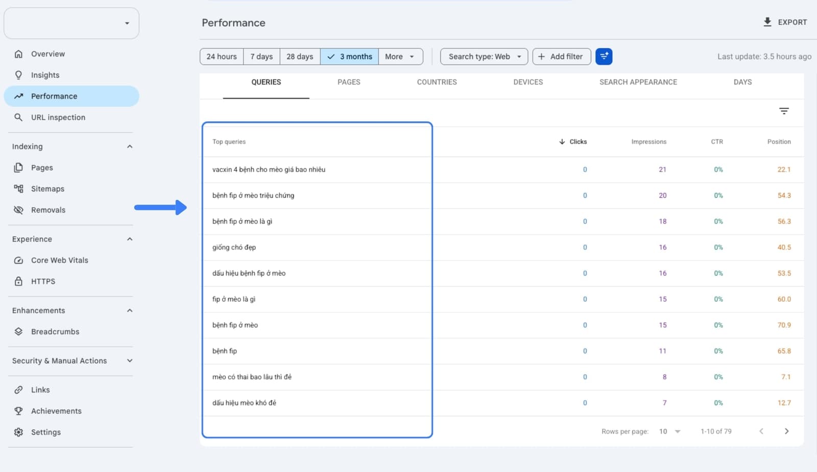Click query 'bệnh fip ở mèo triệu chứng'
Screen dimensions: 817x472
(253, 196)
